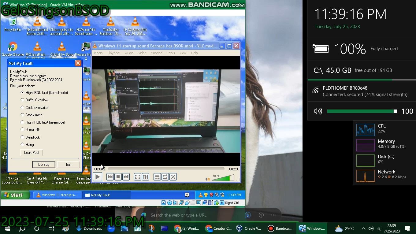Viewport: 416px width, 234px height.
Task: Switch to Bandicam on host taskbar
Action: (x=280, y=228)
